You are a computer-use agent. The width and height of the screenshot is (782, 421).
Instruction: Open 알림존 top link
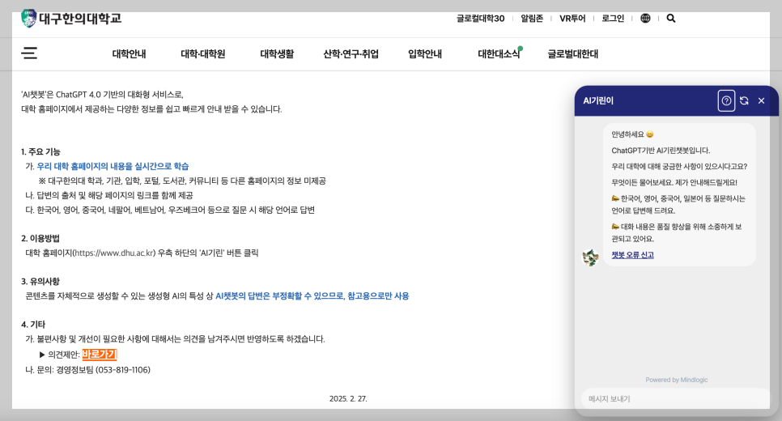[532, 19]
